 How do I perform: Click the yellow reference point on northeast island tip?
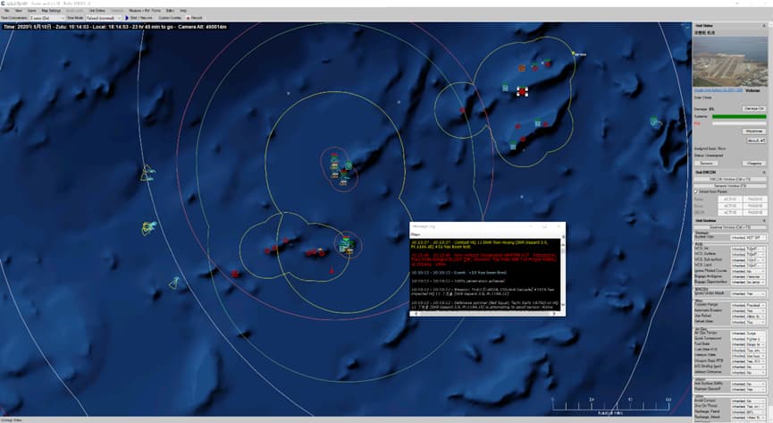click(574, 53)
